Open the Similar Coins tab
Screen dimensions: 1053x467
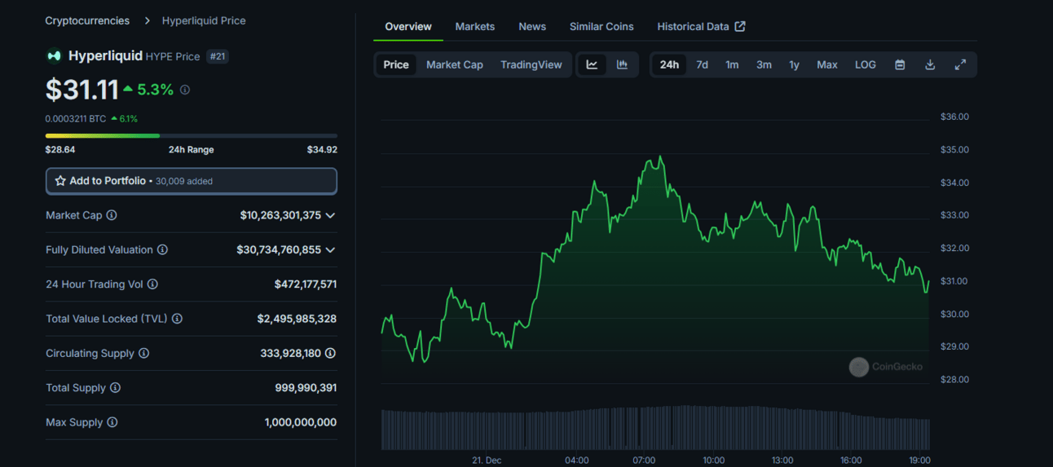pyautogui.click(x=601, y=26)
